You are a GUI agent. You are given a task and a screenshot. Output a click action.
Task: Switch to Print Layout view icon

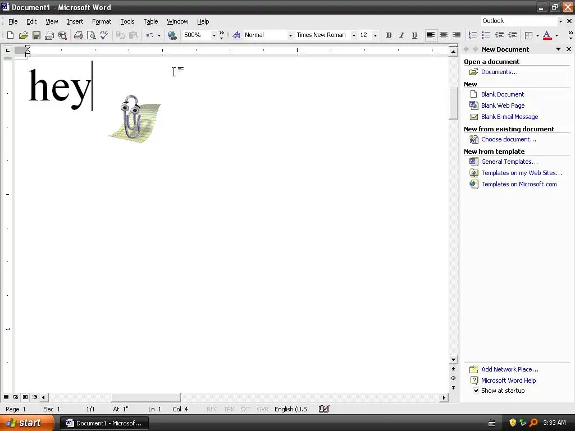pos(25,397)
